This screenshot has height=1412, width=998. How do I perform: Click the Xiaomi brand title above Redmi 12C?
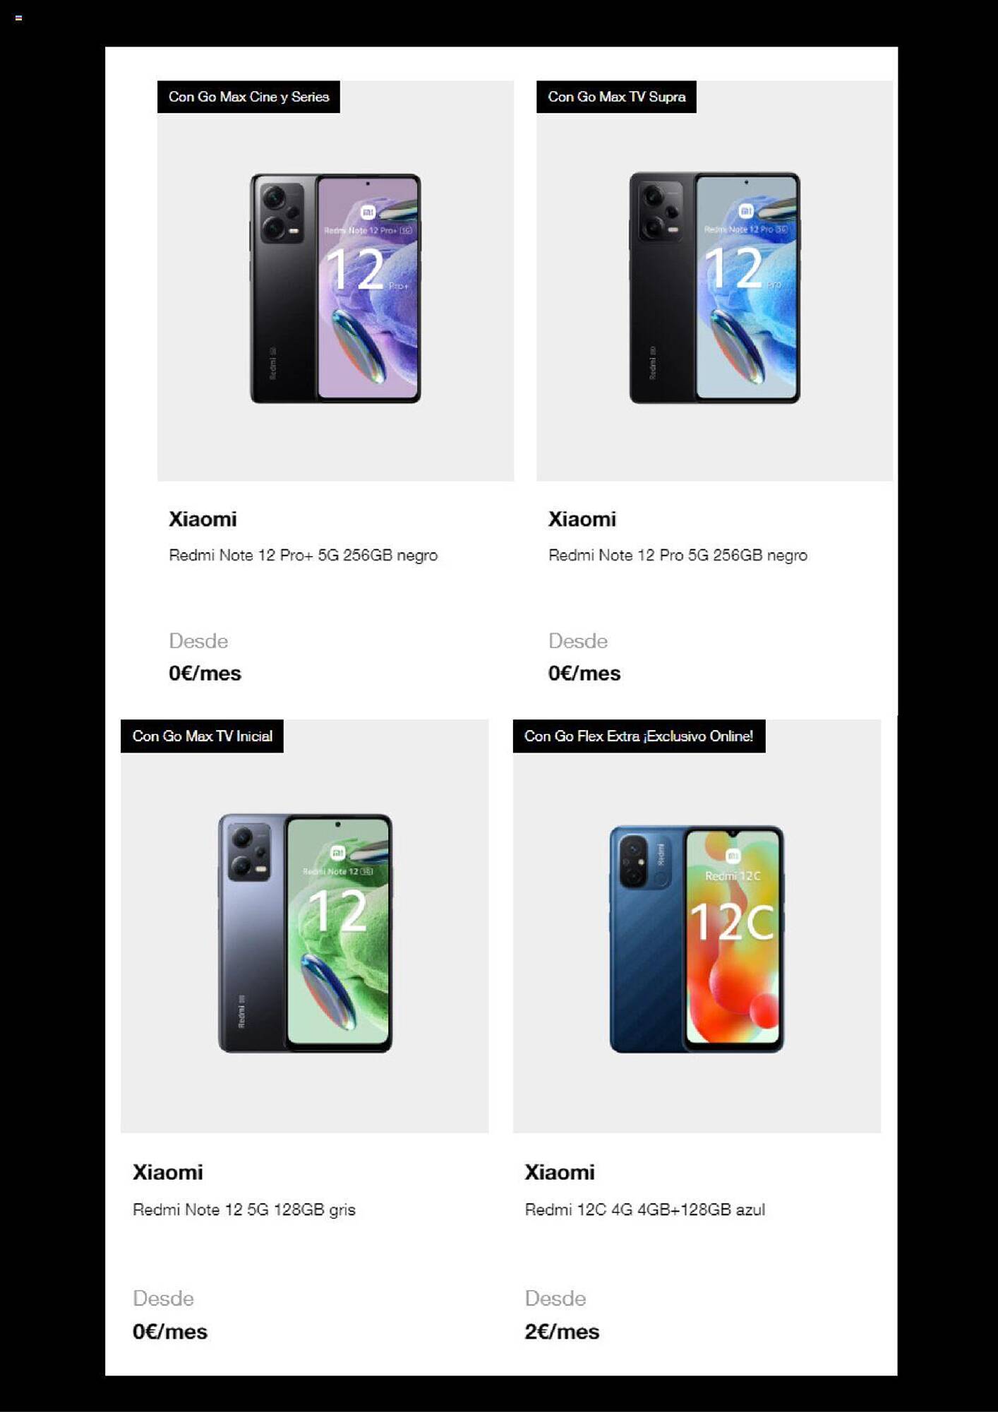[560, 1172]
